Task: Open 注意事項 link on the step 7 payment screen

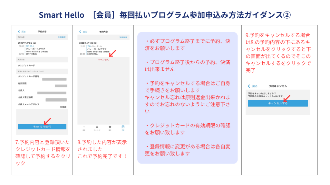Action: click(x=62, y=37)
